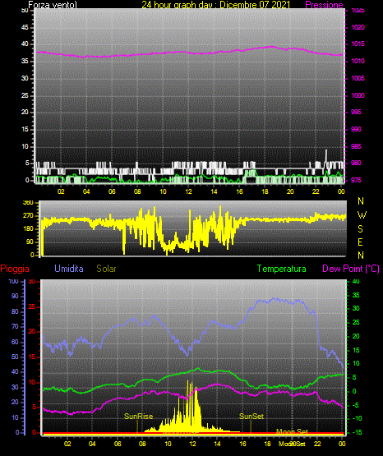Viewport: 383px width, 456px height.
Task: Click hour label 12 under the wind graph
Action: click(188, 191)
